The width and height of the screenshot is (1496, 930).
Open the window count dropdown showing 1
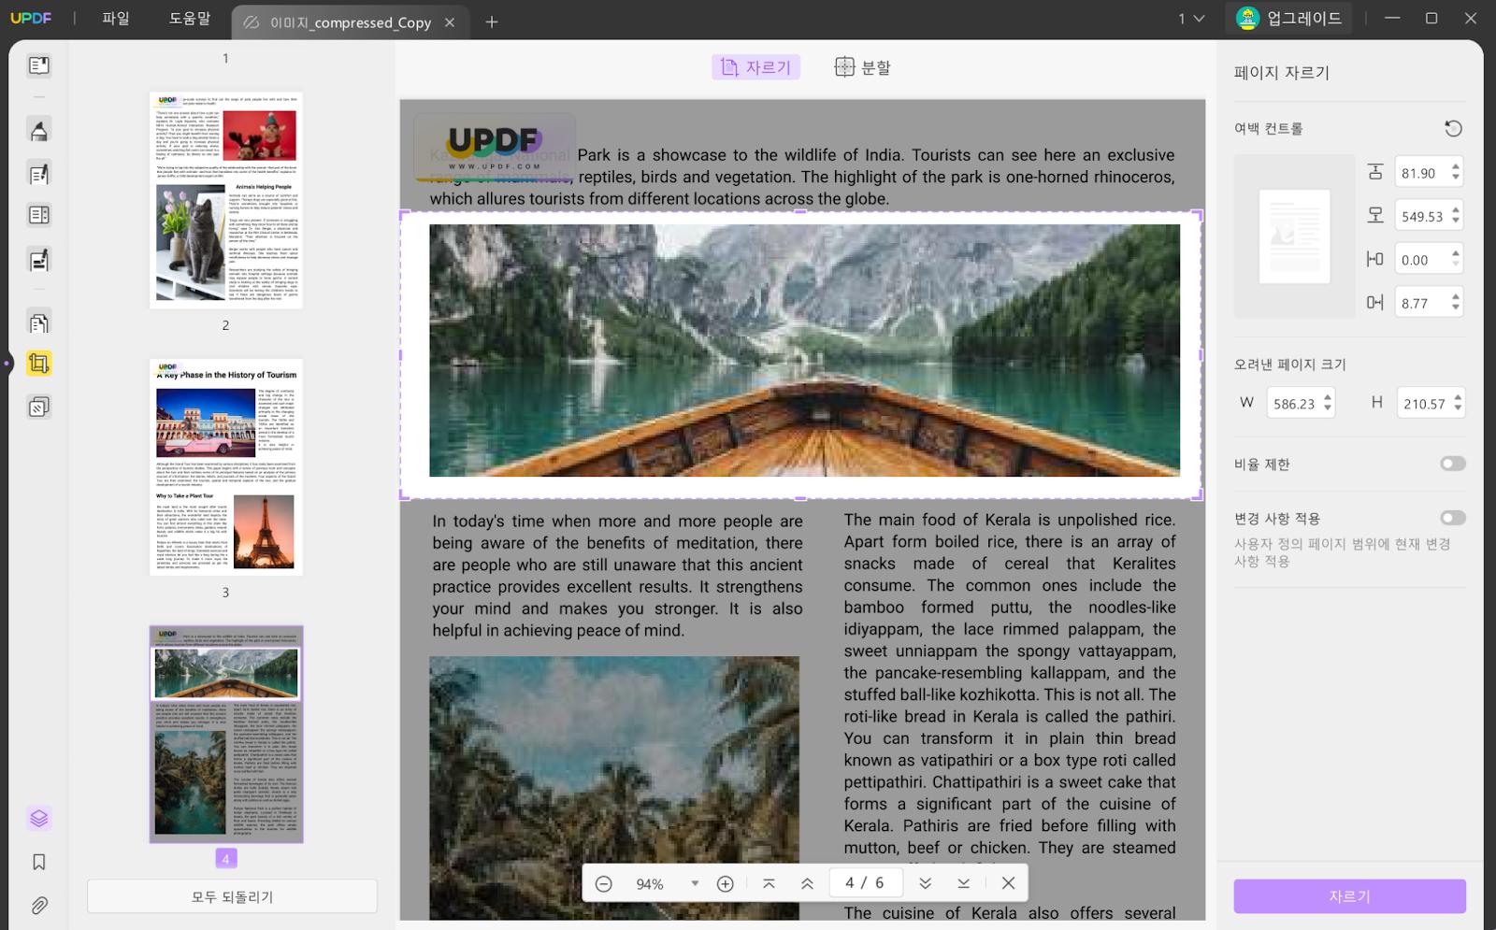pos(1191,19)
